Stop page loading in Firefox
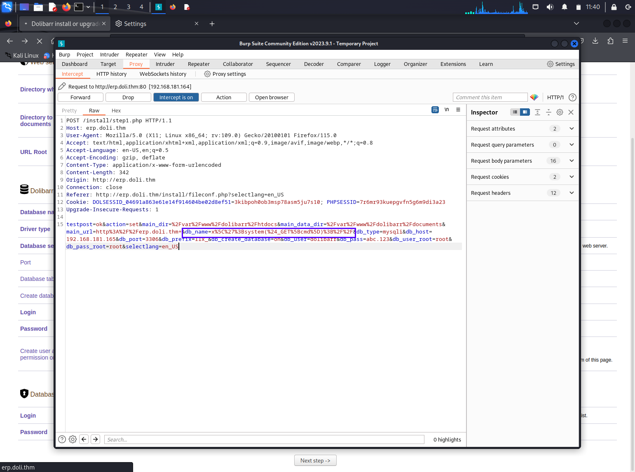 40,41
